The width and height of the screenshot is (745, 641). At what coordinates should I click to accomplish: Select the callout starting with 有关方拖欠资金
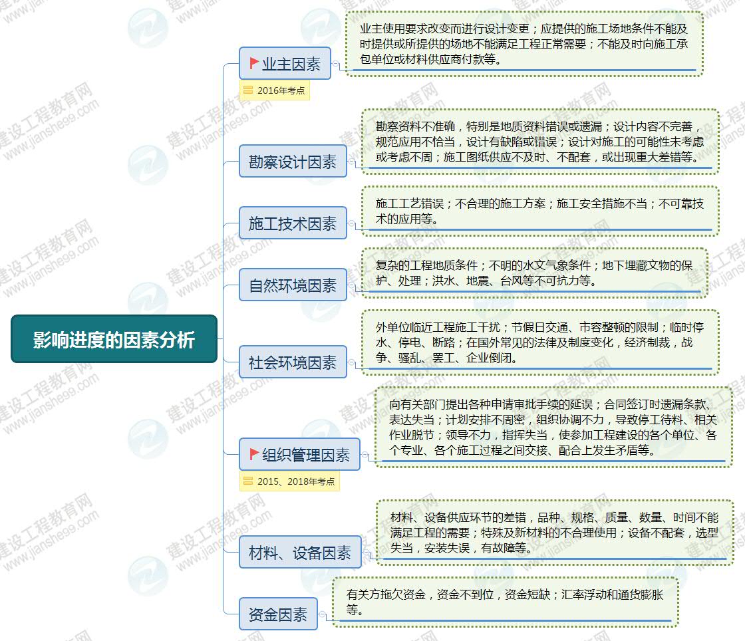[505, 602]
